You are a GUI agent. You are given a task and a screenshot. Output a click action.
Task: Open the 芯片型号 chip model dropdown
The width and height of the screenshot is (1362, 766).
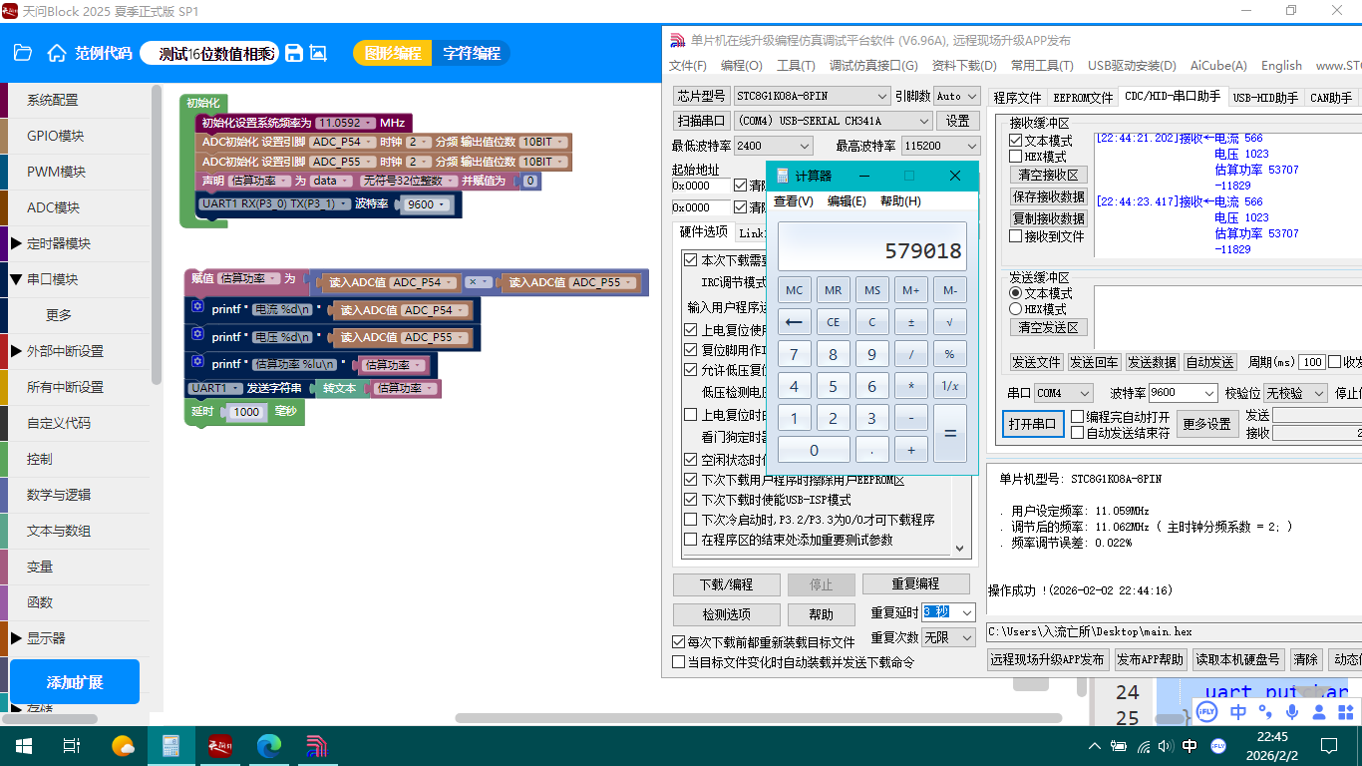812,96
